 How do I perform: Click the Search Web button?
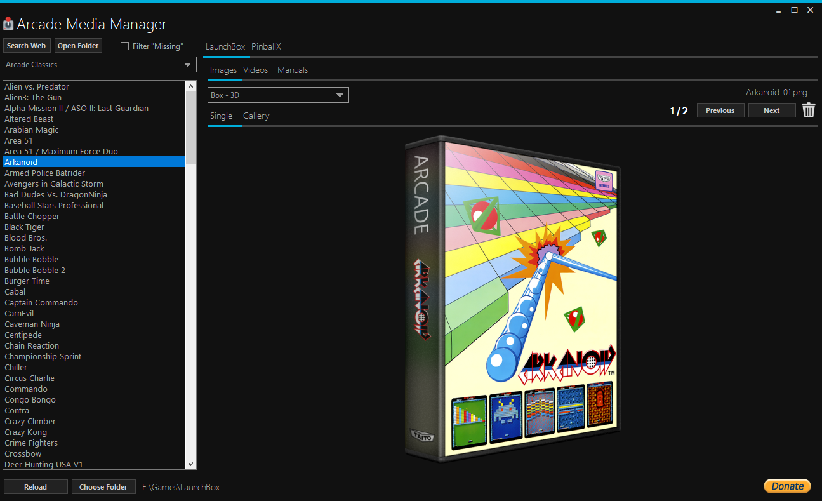[27, 46]
